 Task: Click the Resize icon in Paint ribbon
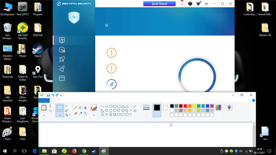click(66, 111)
